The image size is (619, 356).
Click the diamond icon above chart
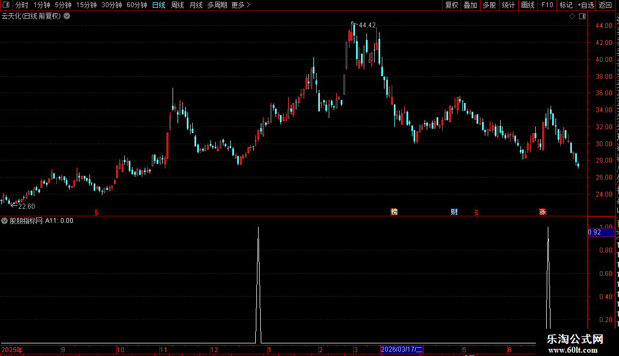[572, 16]
